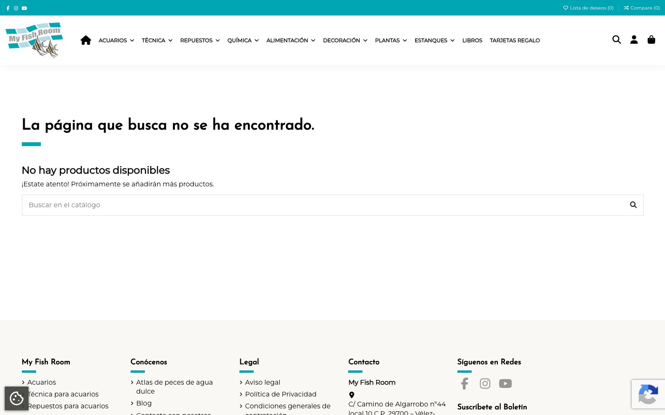This screenshot has height=415, width=665.
Task: Expand the ACUARIOS menu
Action: click(116, 40)
